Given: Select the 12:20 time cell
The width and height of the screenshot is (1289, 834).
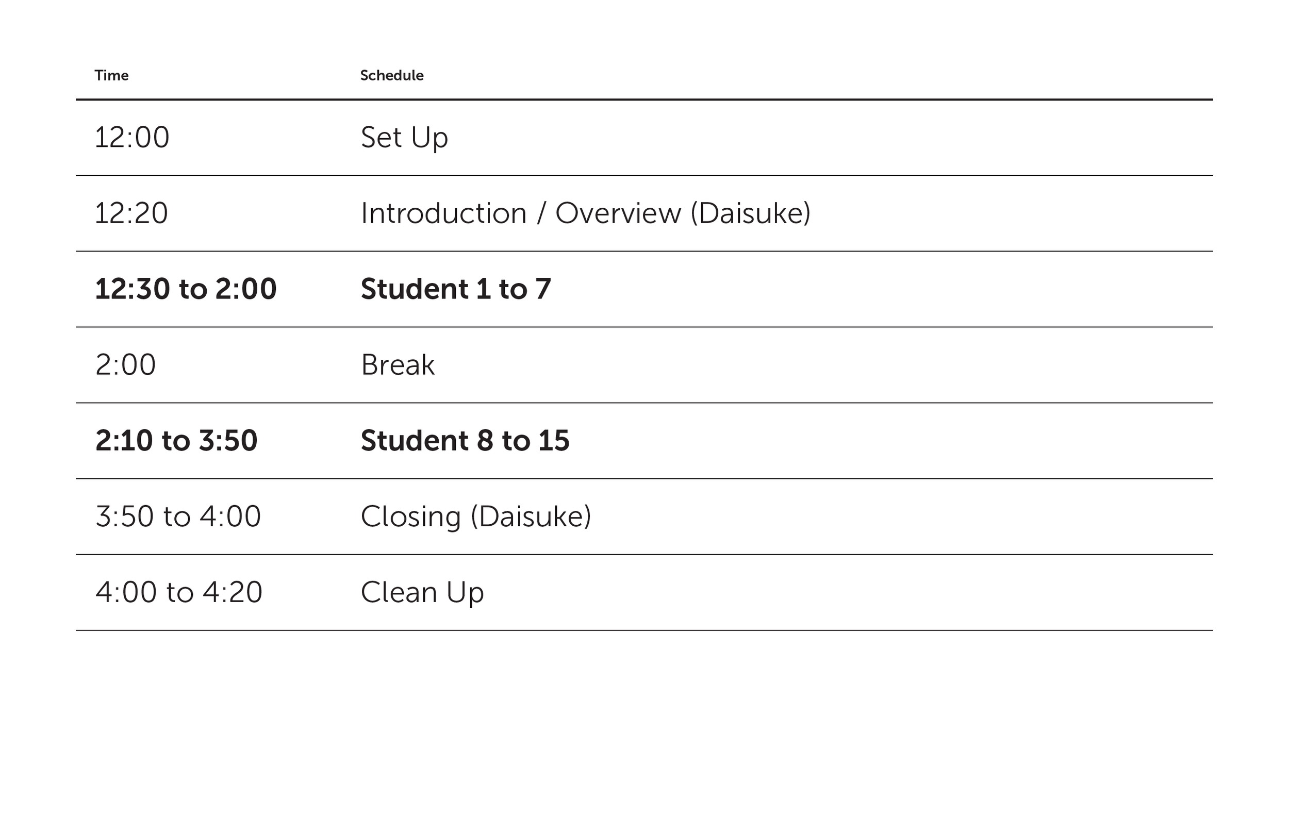Looking at the screenshot, I should click(131, 213).
